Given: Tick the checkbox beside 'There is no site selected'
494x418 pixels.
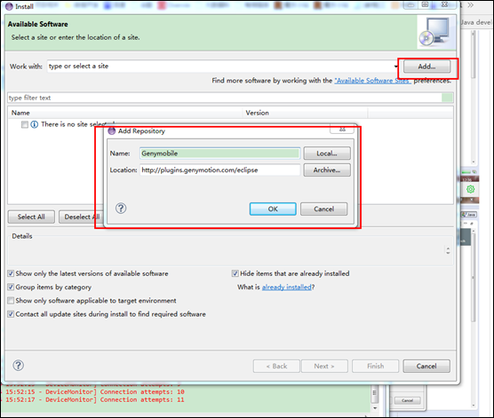Looking at the screenshot, I should coord(25,124).
